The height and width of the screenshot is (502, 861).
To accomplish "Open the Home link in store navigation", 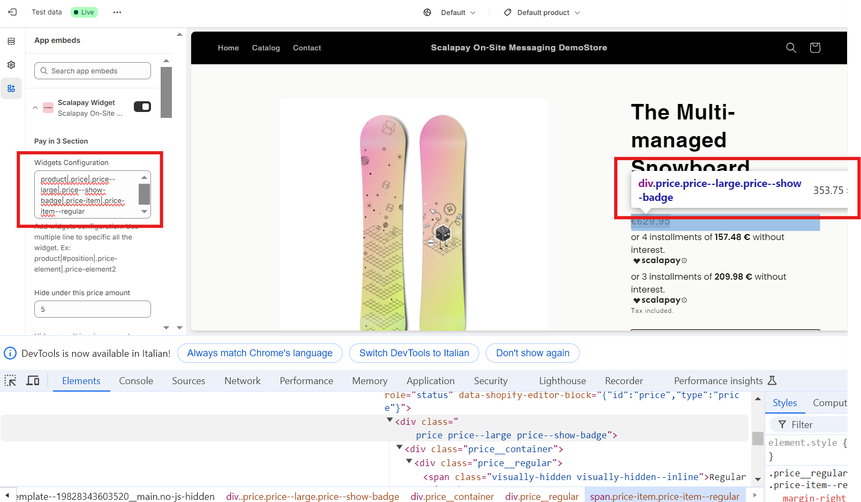I will tap(228, 48).
